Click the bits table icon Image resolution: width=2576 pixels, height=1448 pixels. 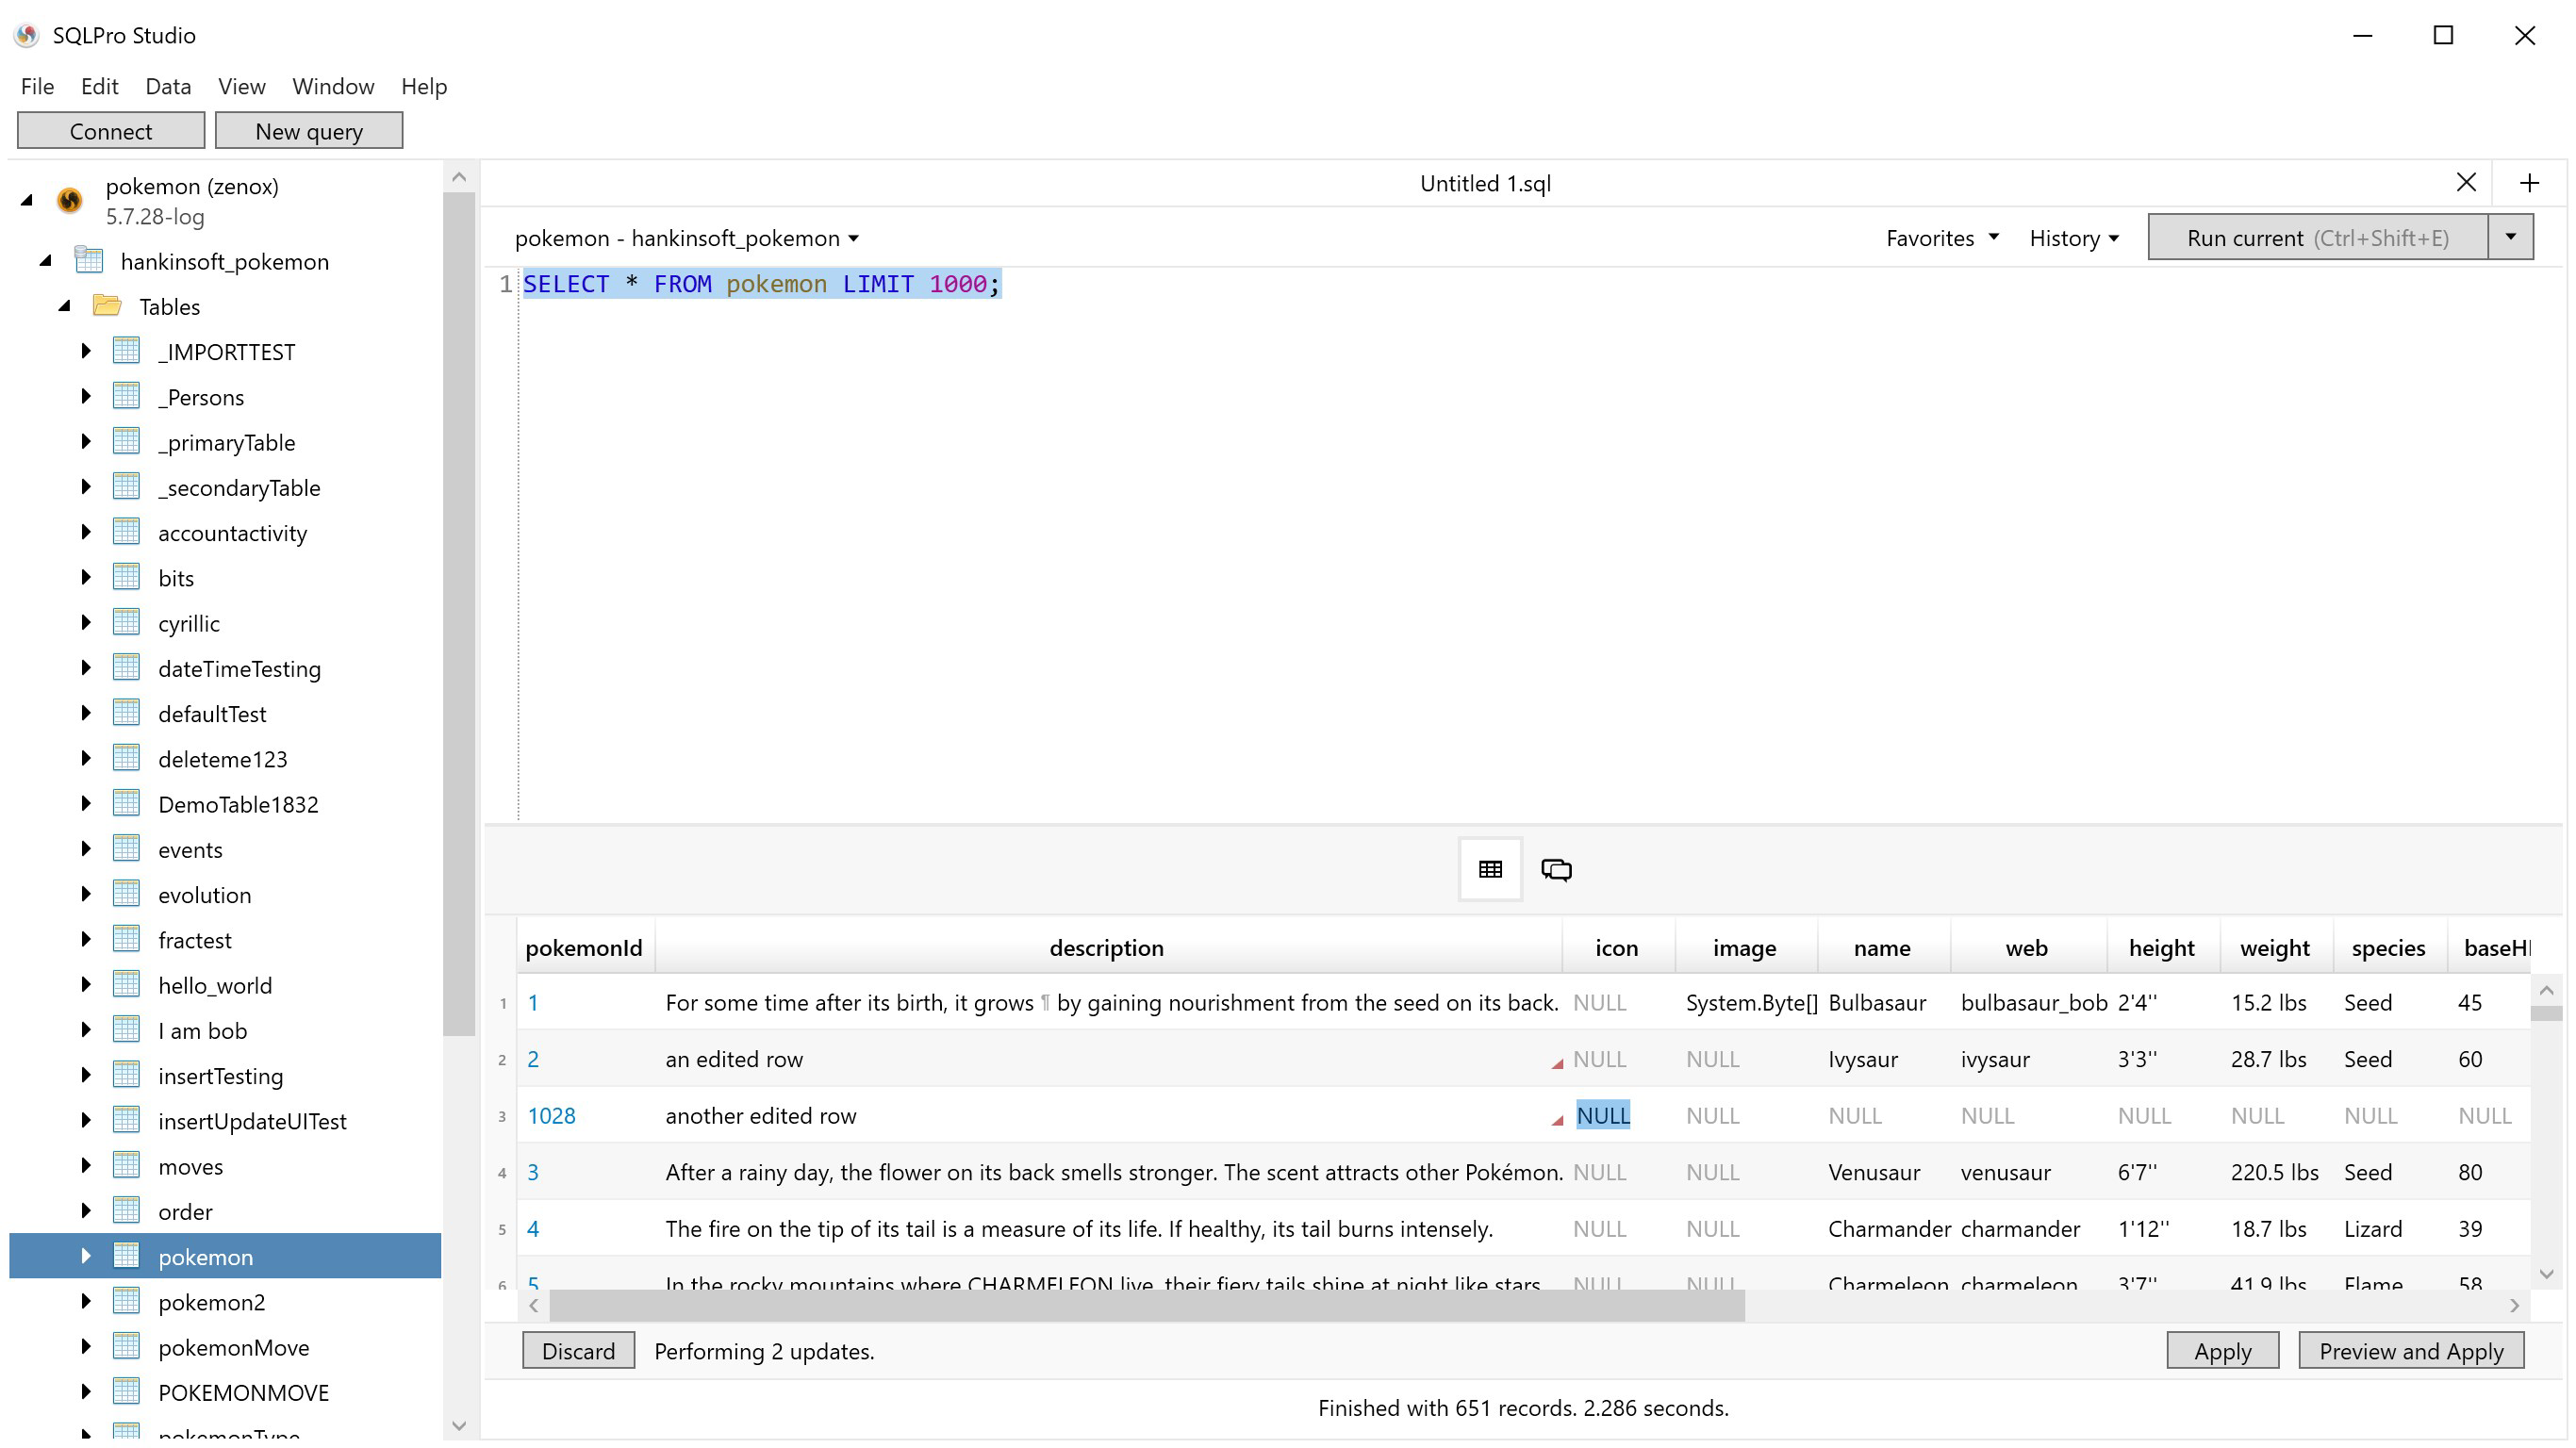click(x=126, y=577)
